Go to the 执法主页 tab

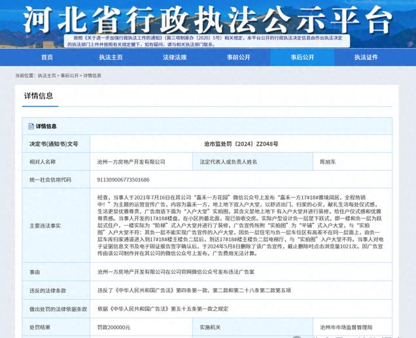tap(111, 58)
